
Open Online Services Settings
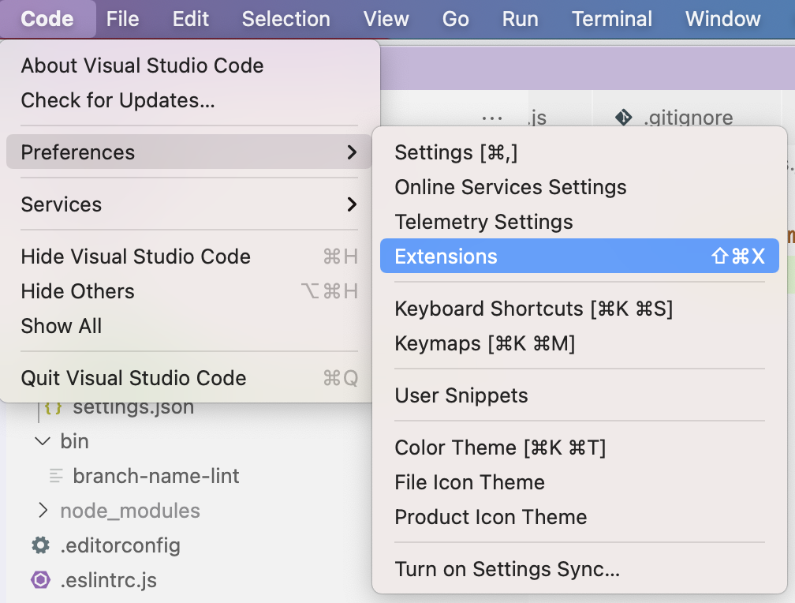click(580, 187)
